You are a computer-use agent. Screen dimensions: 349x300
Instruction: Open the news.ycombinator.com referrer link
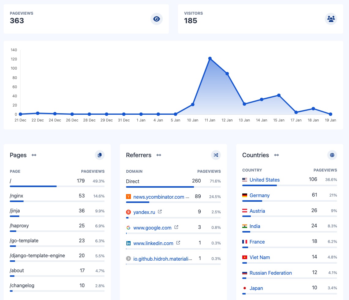pos(158,197)
